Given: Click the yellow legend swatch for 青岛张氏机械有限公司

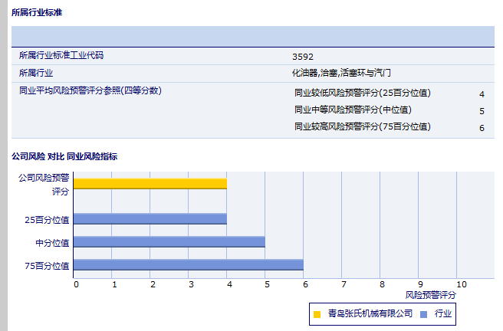Looking at the screenshot, I should coord(317,314).
